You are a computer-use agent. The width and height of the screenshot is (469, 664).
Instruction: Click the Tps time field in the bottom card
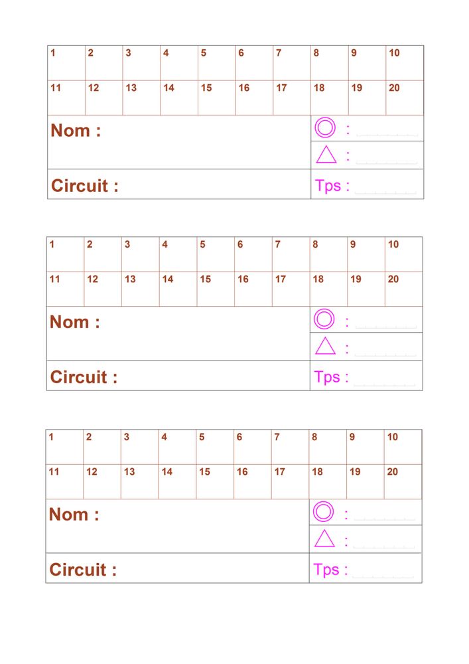(x=383, y=571)
